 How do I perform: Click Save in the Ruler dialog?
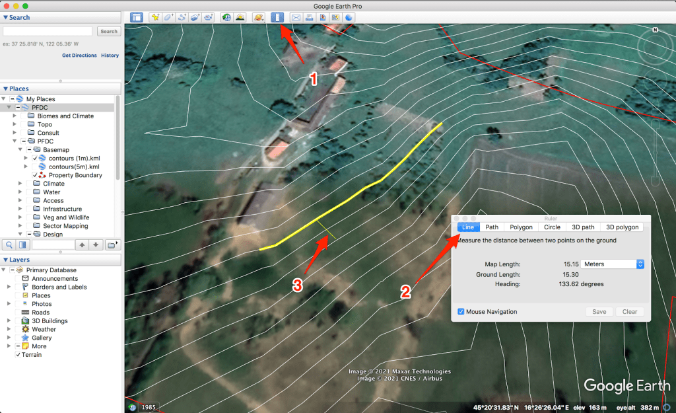pos(599,312)
